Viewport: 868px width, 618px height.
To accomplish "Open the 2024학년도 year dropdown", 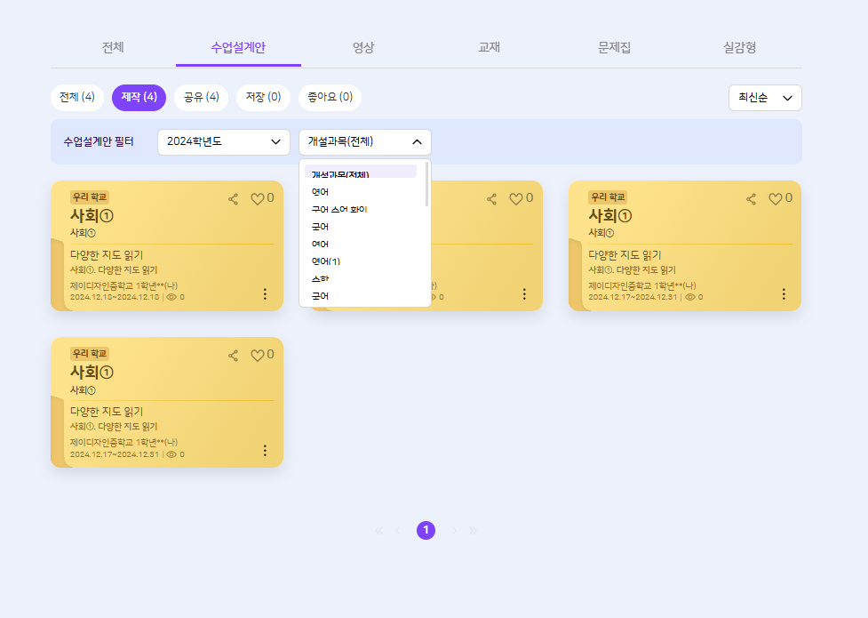I will coord(224,141).
